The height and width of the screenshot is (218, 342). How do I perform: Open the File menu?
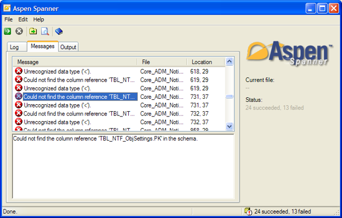click(x=9, y=19)
